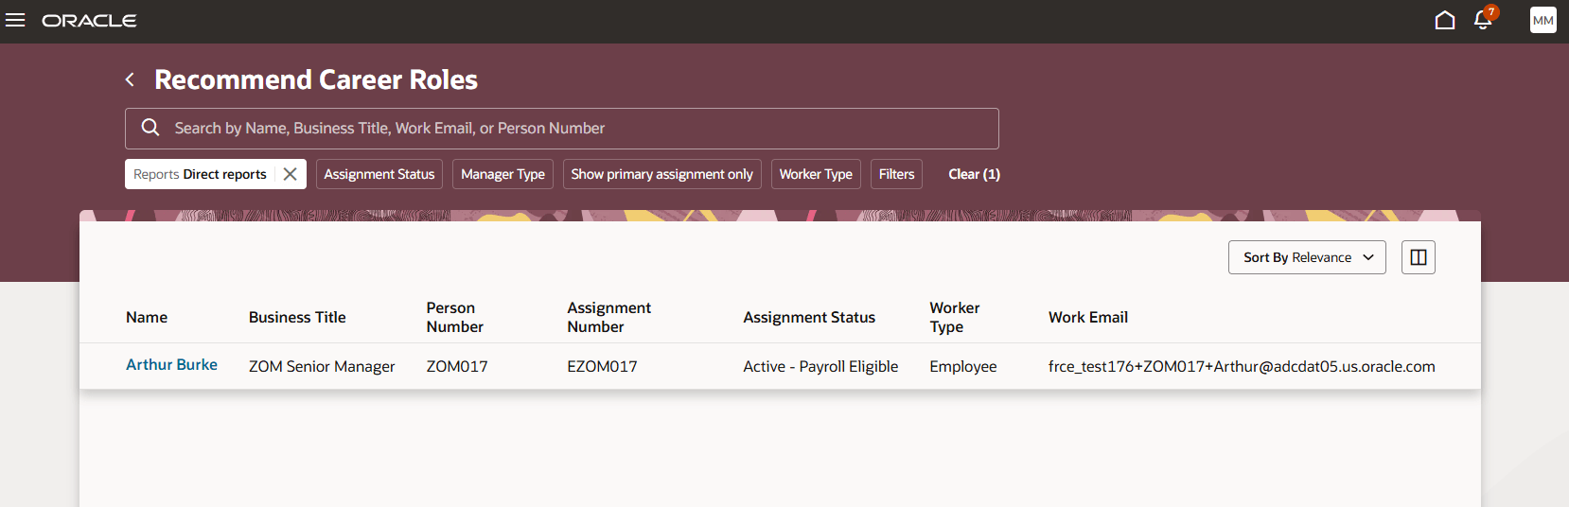Open the Arthur Burke link
The height and width of the screenshot is (507, 1569).
[x=171, y=365]
